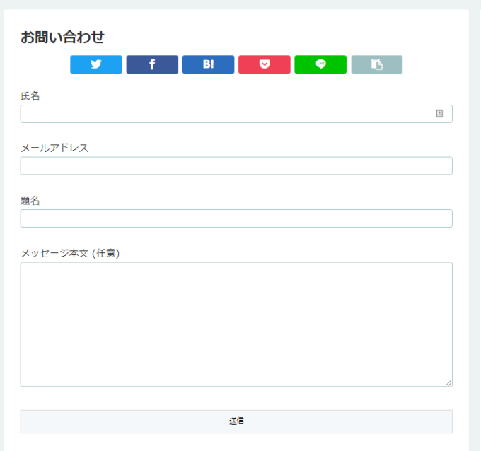Focus the メッセージ本文 text area
Screen dimensions: 481x451
coord(236,324)
